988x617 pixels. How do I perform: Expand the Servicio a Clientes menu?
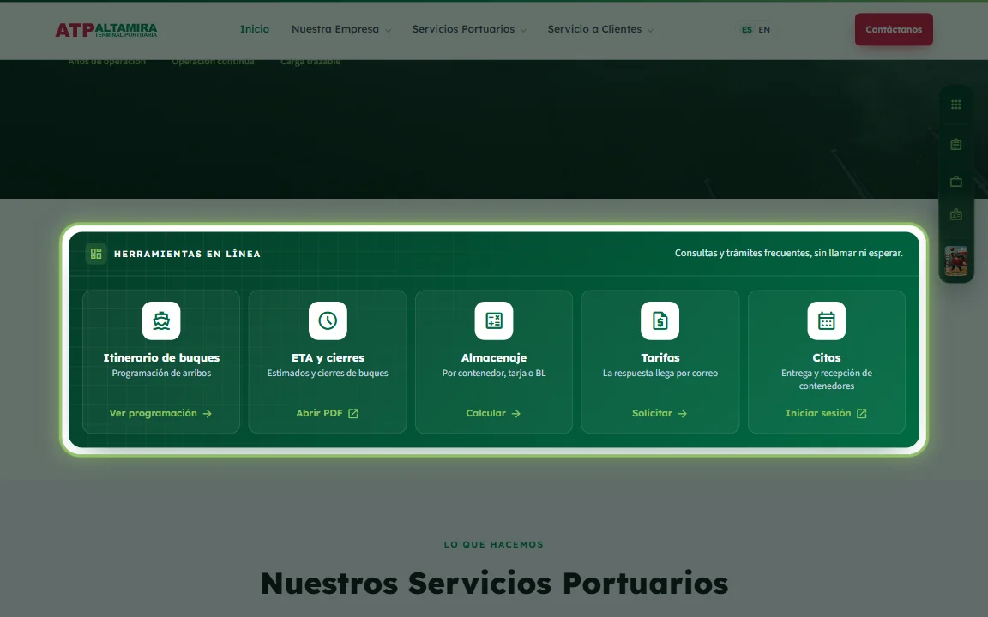coord(599,29)
